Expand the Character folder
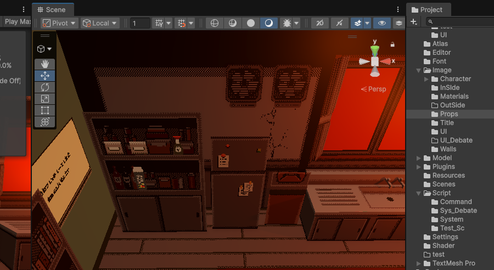Image resolution: width=494 pixels, height=270 pixels. pos(427,79)
